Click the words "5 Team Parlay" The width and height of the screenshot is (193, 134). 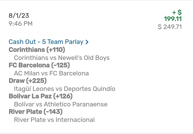pos(63,42)
